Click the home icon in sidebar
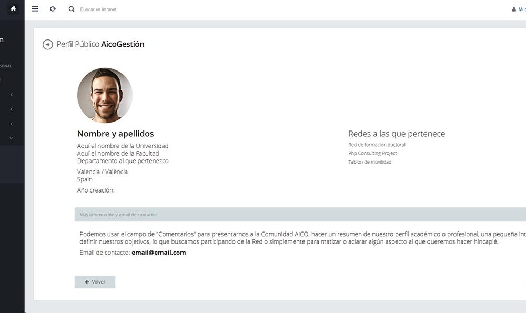Viewport: 526px width, 313px height. pos(13,9)
